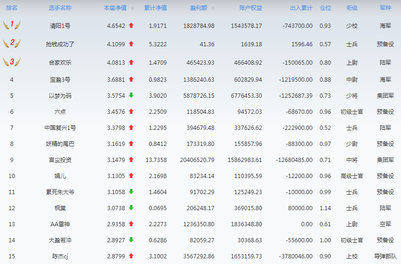Select rank number 9
401x264 pixels.
point(12,160)
